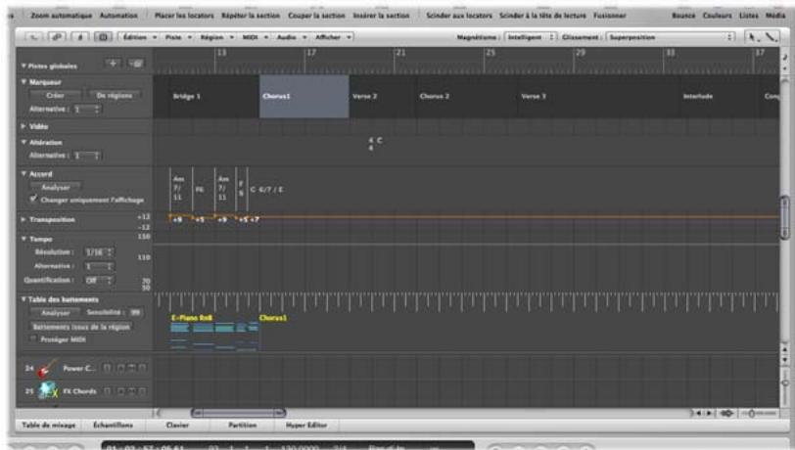795x450 pixels.
Task: Click Répéter la section toolbar button
Action: click(251, 16)
